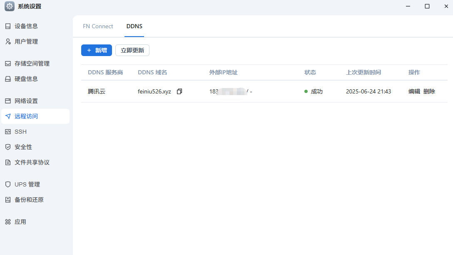This screenshot has height=255, width=453.
Task: Click the feiniu526.xyz domain text
Action: coord(154,92)
